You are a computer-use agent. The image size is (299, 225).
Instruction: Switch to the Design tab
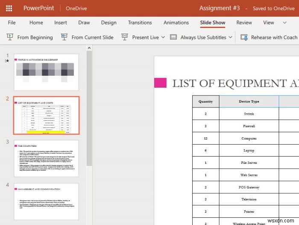[x=108, y=23]
